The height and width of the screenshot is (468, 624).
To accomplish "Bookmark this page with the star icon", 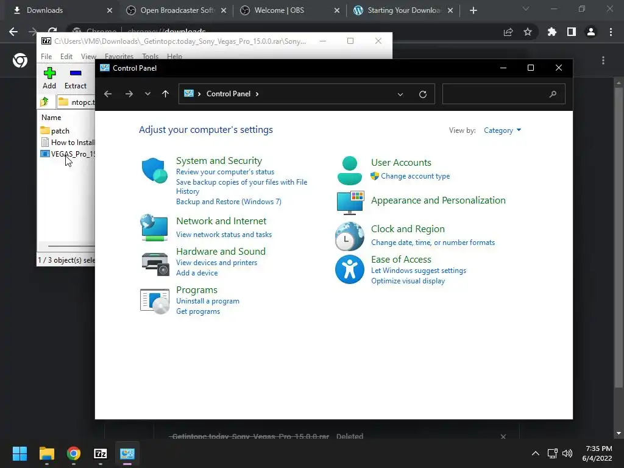I will [528, 32].
